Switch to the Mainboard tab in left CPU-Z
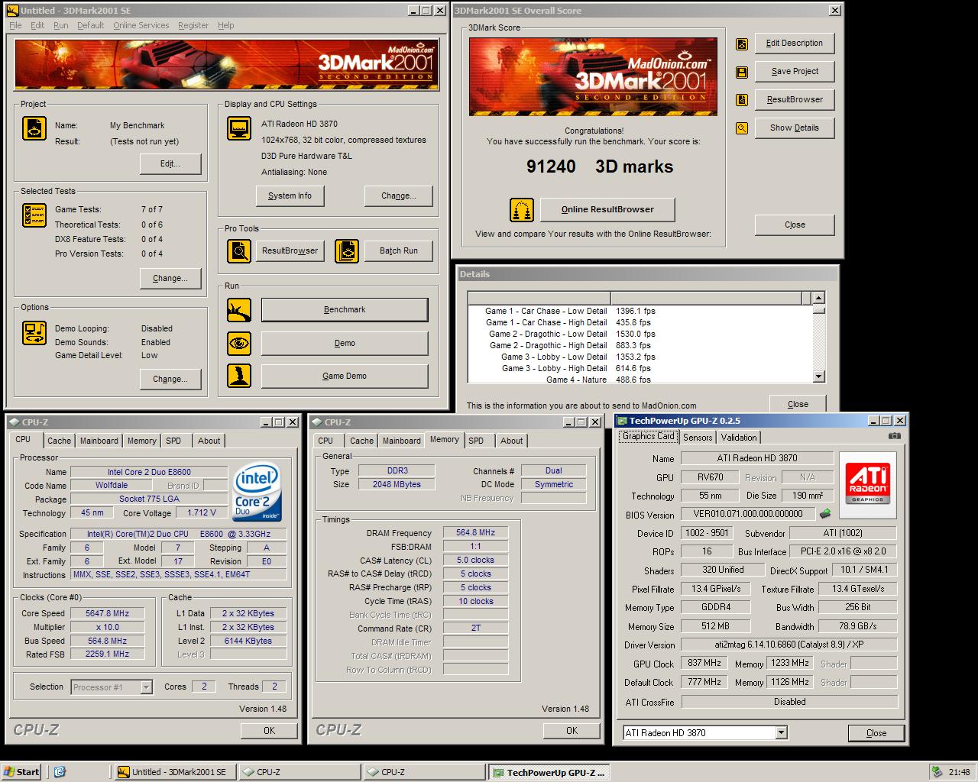The width and height of the screenshot is (978, 782). pos(99,441)
